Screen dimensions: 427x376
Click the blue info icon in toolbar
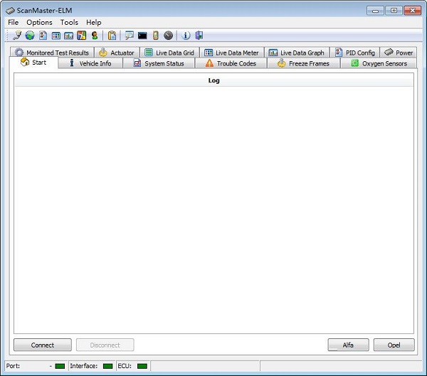(186, 36)
